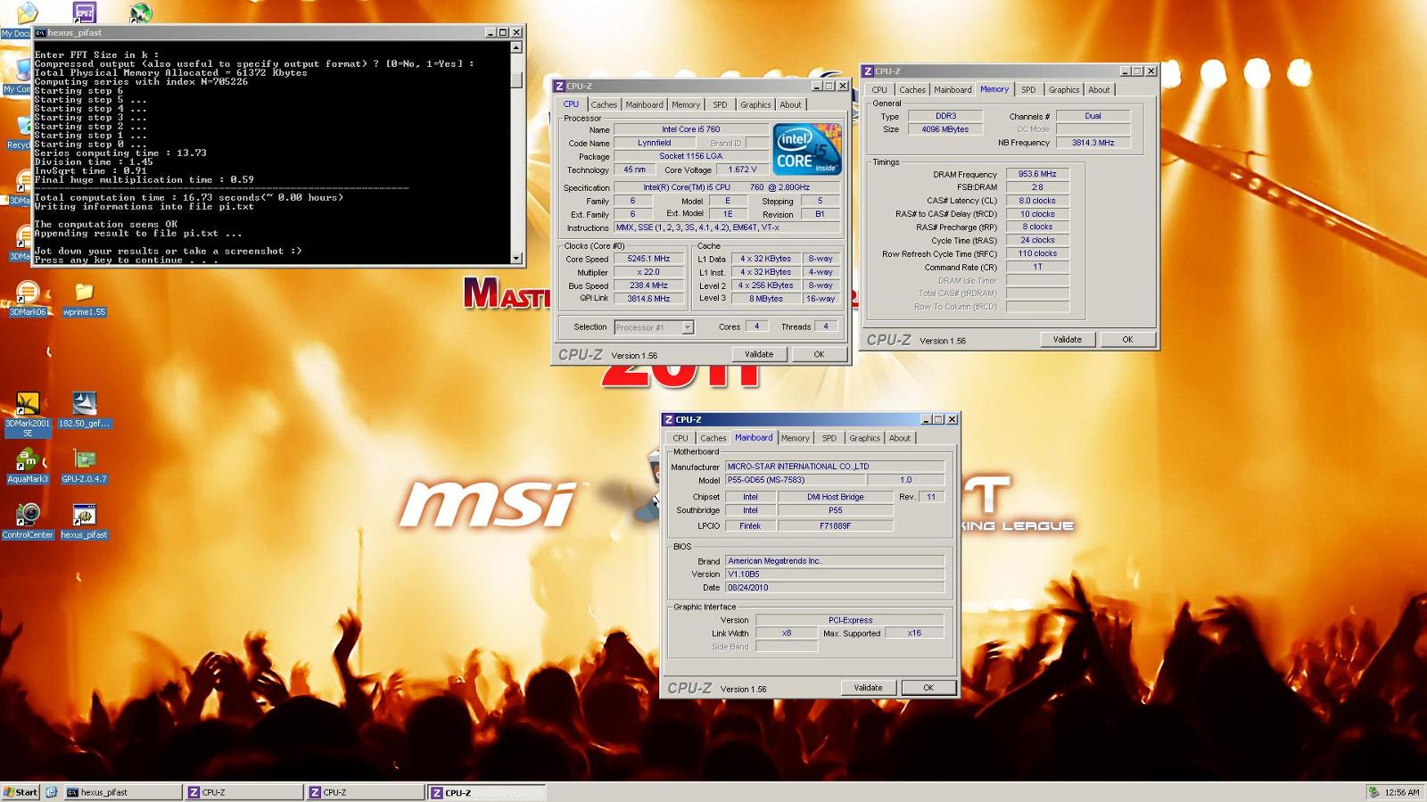Click OK in CPU-Z Mainboard window
Image resolution: width=1427 pixels, height=802 pixels.
[x=928, y=688]
